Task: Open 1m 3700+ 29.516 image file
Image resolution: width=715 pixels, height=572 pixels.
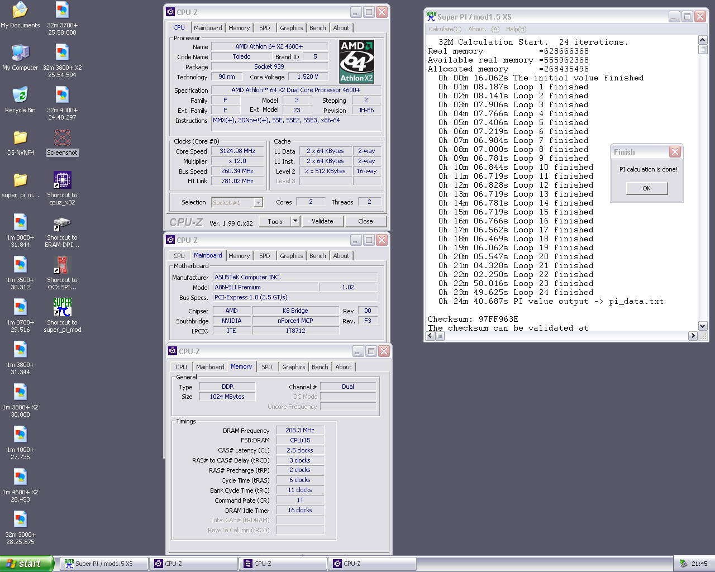Action: click(20, 316)
